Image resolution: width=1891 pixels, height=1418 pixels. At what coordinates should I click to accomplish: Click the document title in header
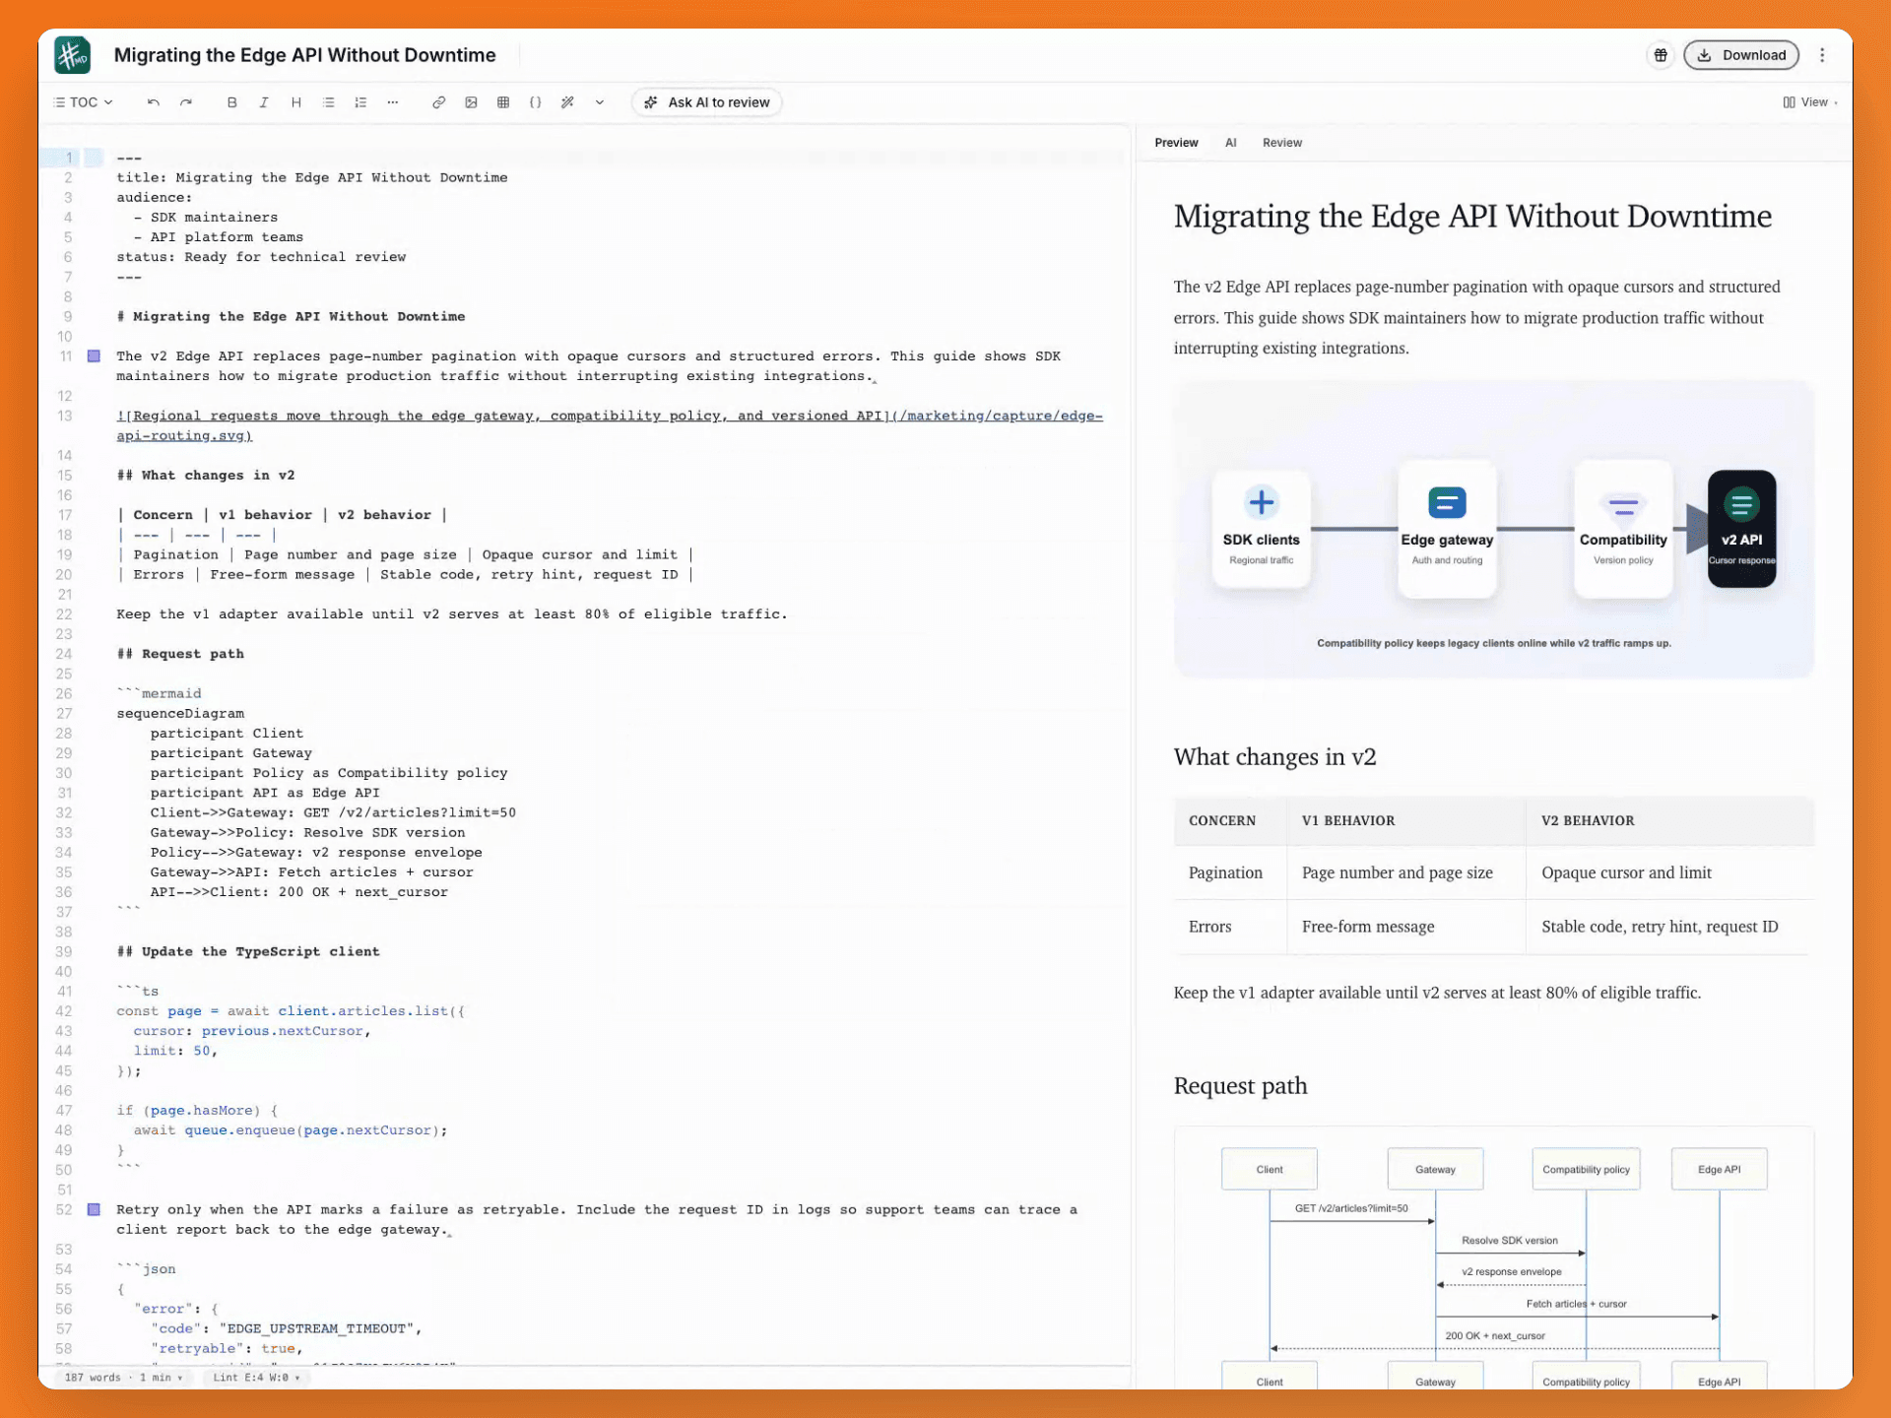(x=304, y=55)
